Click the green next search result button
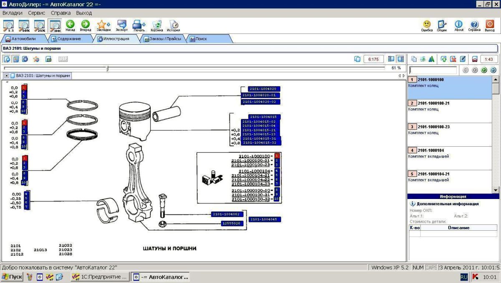This screenshot has height=283, width=501. (484, 70)
